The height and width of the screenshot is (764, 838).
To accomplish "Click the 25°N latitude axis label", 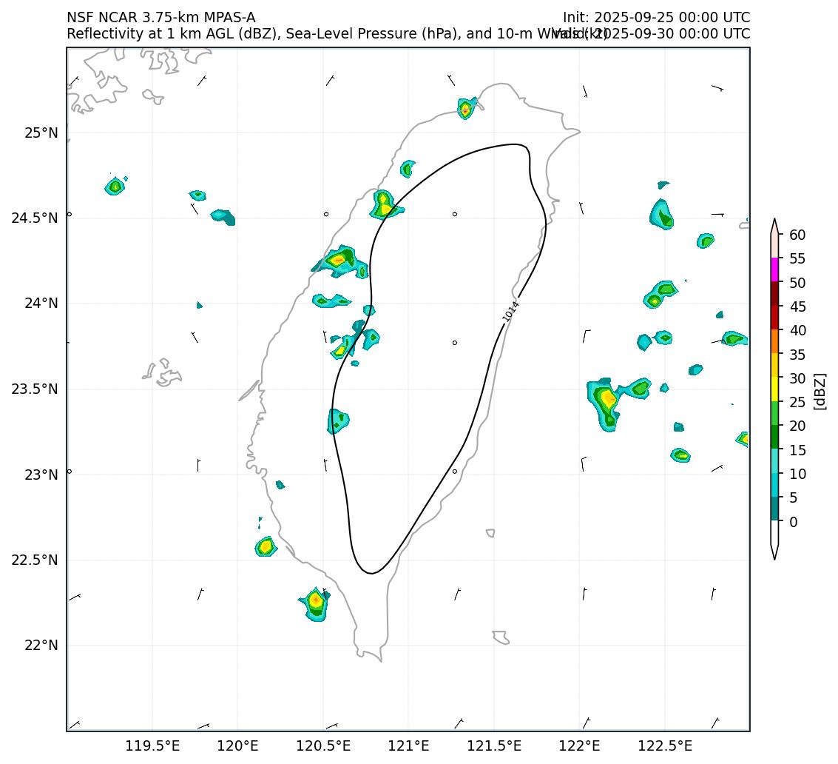I will pos(41,133).
